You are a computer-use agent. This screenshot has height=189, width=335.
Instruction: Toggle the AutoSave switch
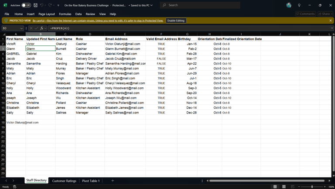26,5
